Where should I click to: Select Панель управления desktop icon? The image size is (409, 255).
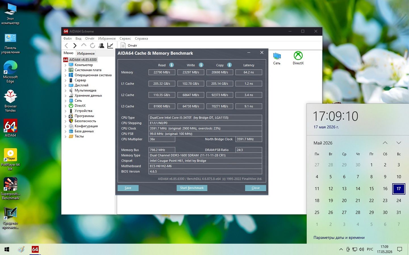11,43
